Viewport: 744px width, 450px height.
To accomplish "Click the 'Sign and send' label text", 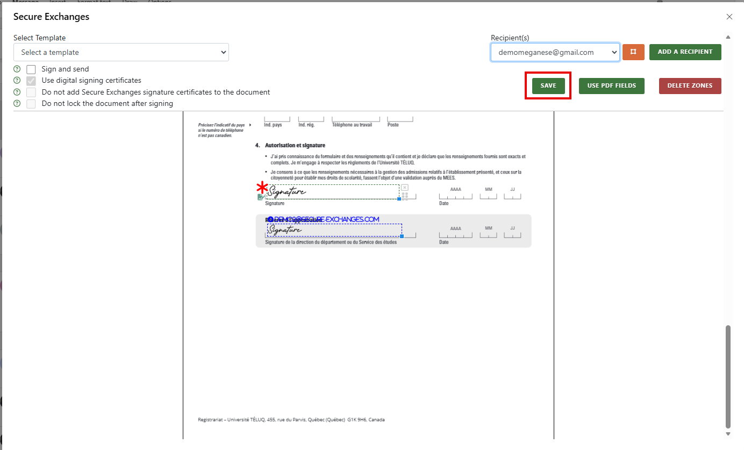I will coord(65,69).
